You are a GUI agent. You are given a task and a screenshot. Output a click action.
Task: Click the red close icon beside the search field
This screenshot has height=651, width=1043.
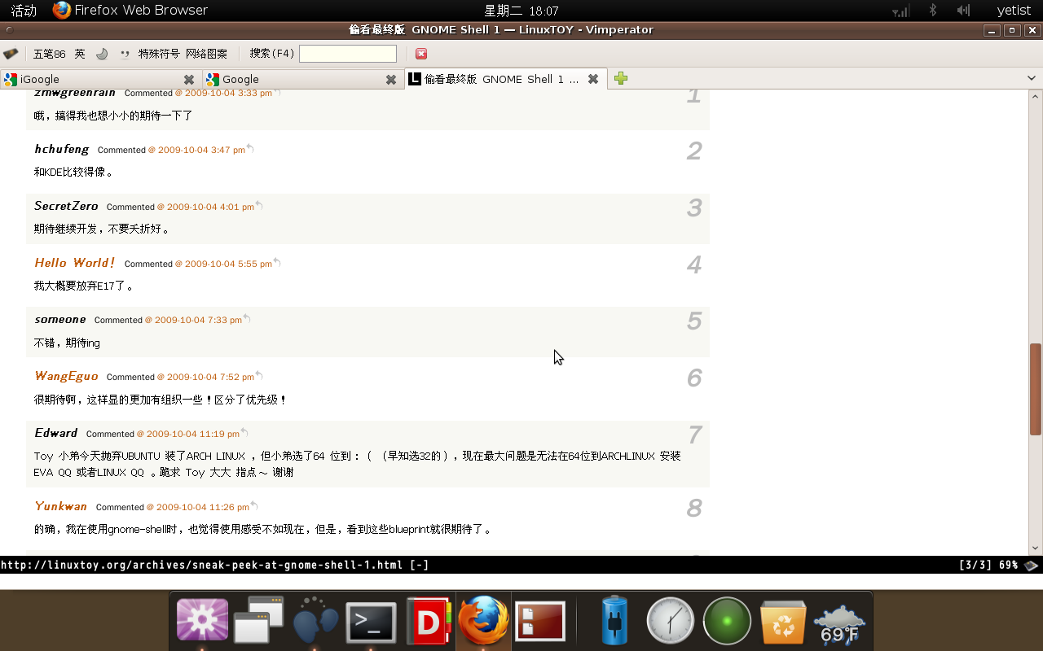tap(421, 54)
